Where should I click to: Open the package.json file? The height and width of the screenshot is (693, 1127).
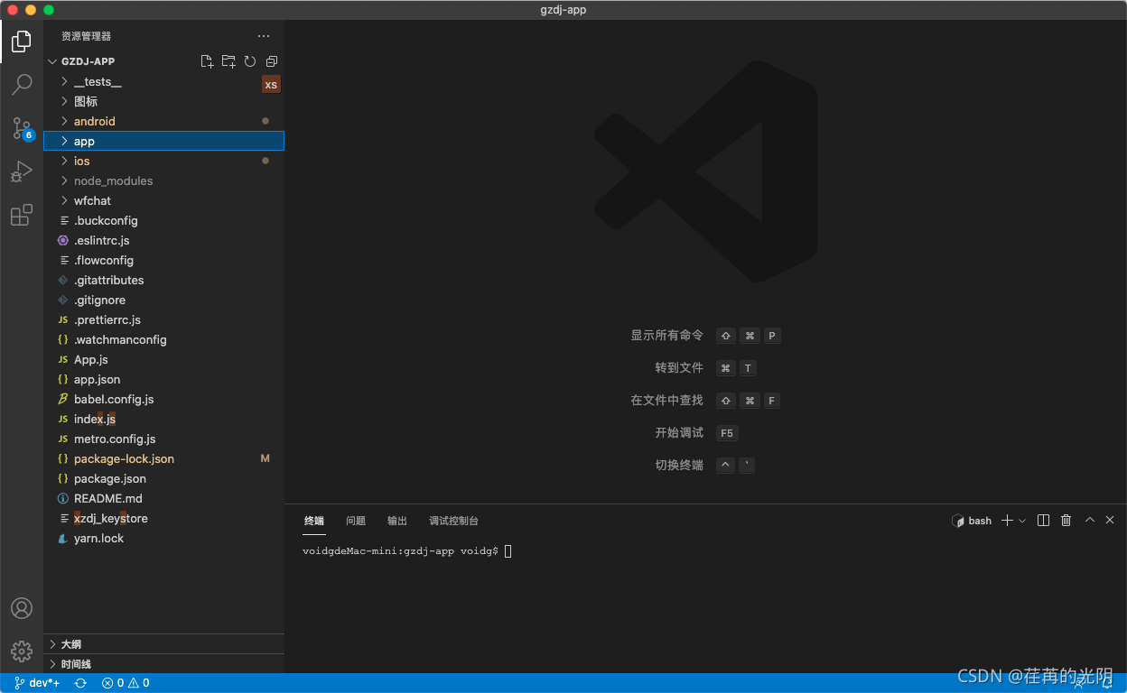pos(164,478)
